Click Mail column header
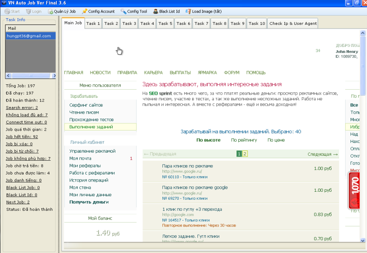 (x=31, y=28)
